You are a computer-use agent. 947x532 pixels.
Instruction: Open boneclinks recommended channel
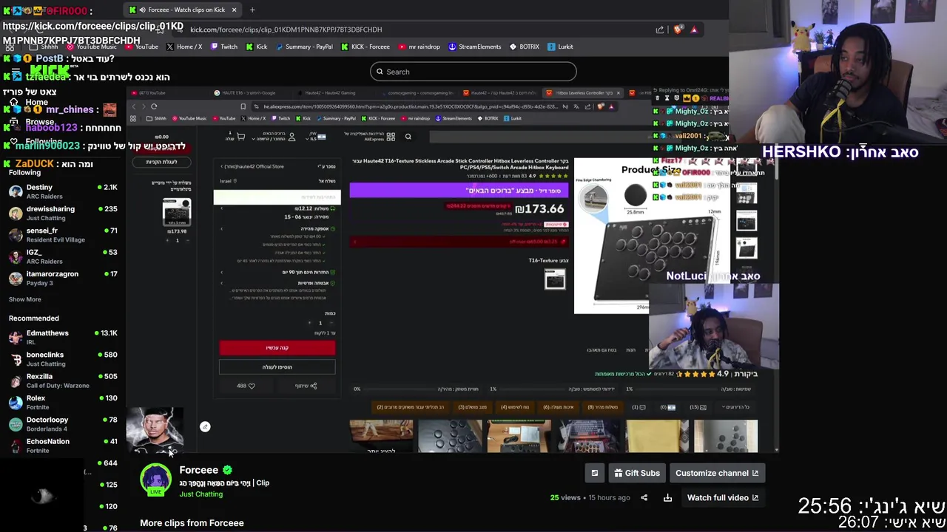(x=63, y=358)
